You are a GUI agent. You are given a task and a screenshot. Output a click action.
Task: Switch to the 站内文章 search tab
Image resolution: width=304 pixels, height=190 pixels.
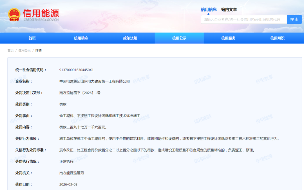(229, 10)
